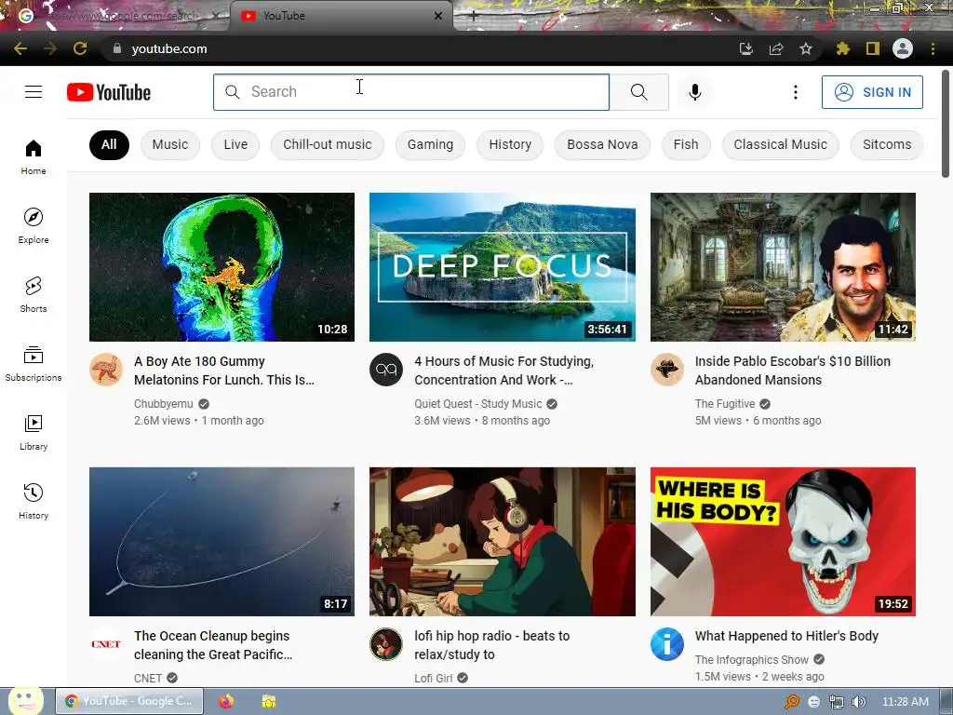Image resolution: width=953 pixels, height=715 pixels.
Task: Select the Bossa Nova chip
Action: [x=602, y=144]
